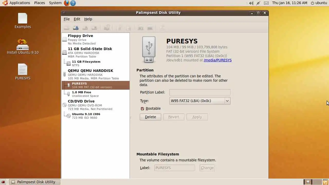Open the /media/PURESYS mount point link
This screenshot has width=329, height=185.
(218, 60)
